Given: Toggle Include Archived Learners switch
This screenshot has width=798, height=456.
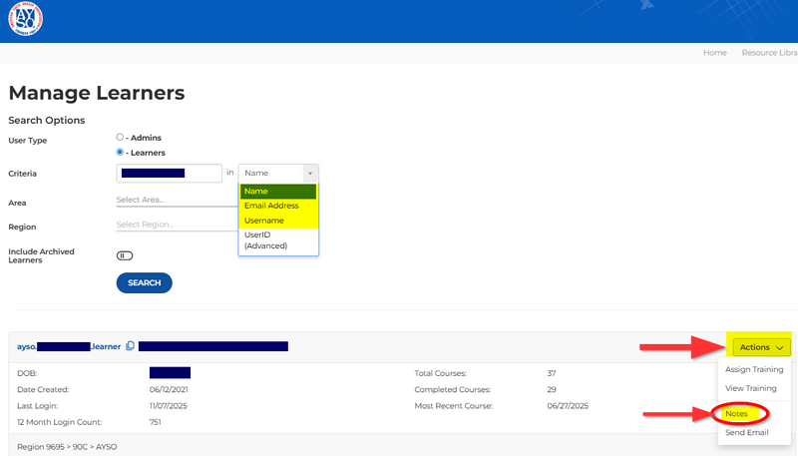Looking at the screenshot, I should coord(125,255).
